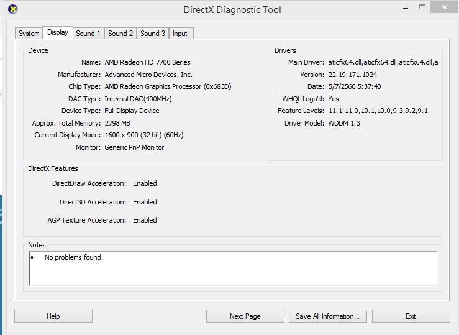
Task: Open the Sound 1 tab
Action: pos(88,34)
